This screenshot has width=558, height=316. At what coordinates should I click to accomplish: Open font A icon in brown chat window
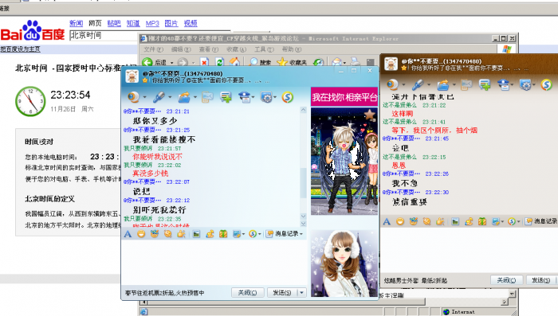coord(387,221)
